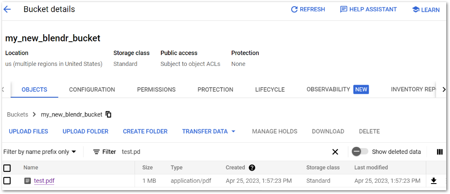The width and height of the screenshot is (450, 194).
Task: Open the Help Assistant
Action: 368,9
